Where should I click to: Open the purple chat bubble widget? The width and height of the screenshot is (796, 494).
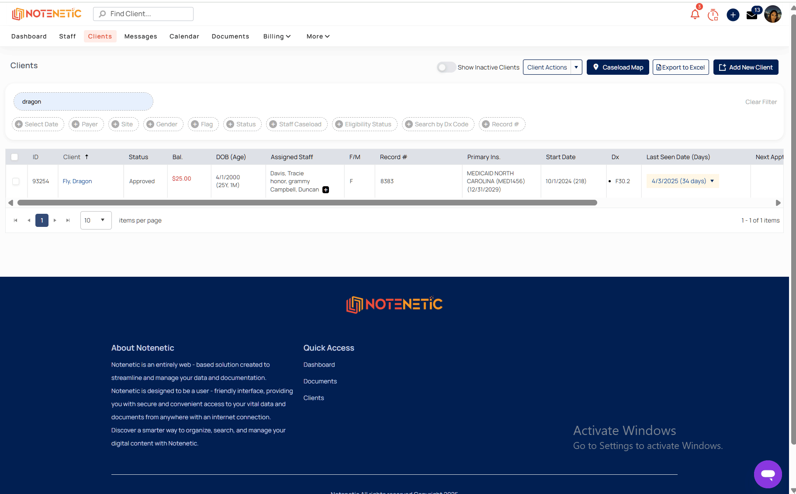tap(768, 474)
